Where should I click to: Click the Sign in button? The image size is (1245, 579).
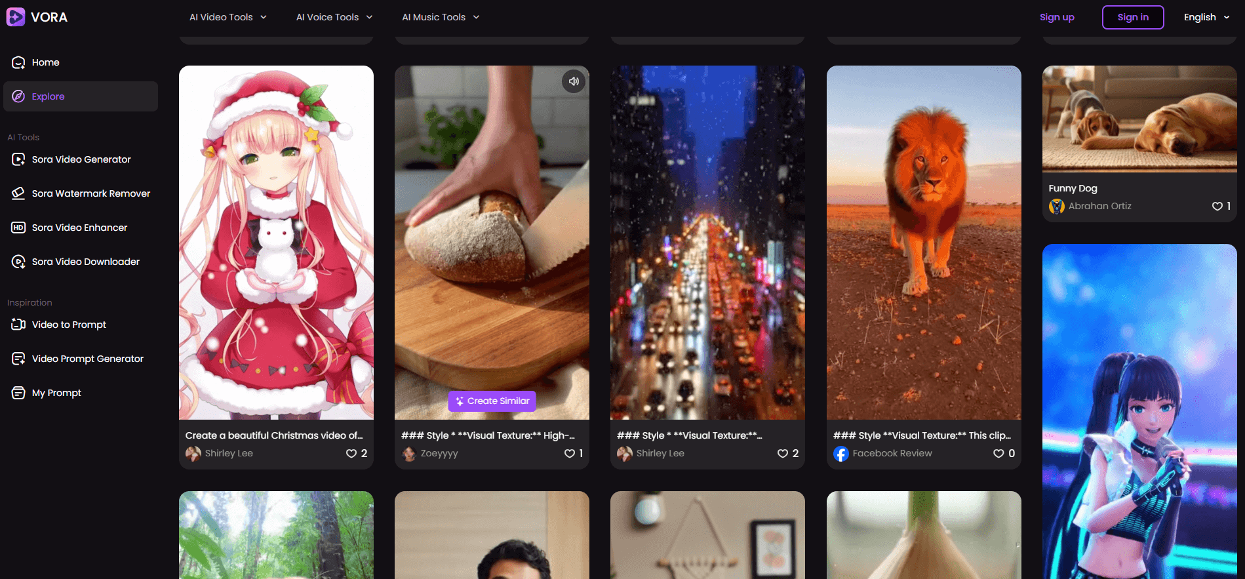point(1132,17)
